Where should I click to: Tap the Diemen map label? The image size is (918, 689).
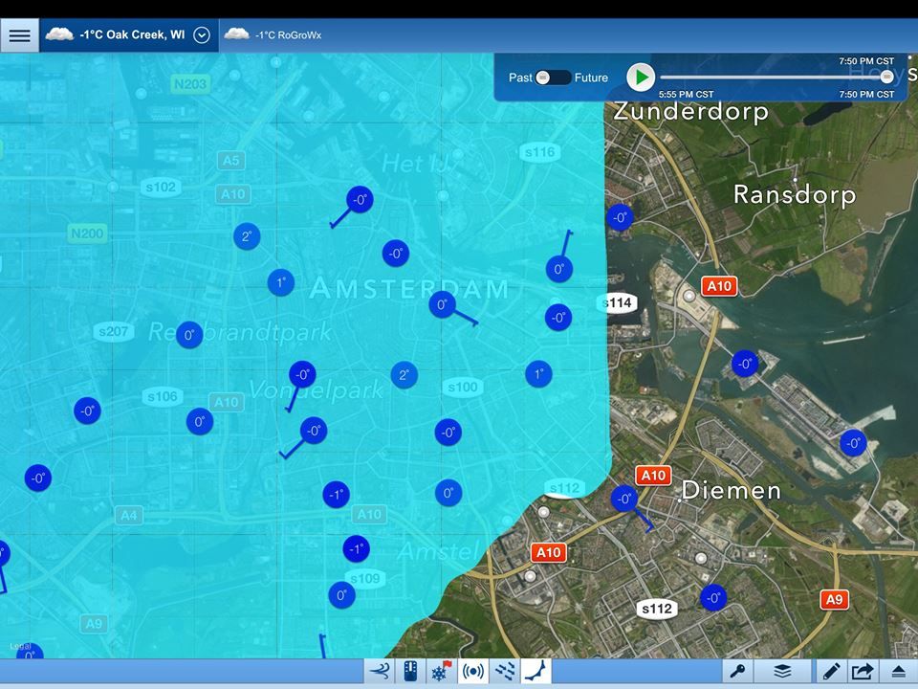point(732,490)
